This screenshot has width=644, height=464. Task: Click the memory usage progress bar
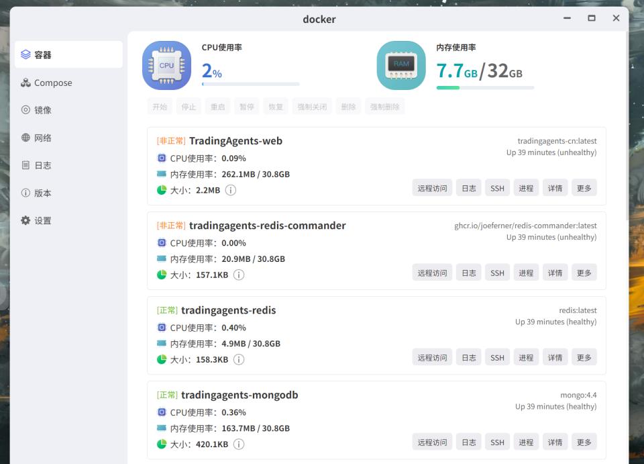485,87
